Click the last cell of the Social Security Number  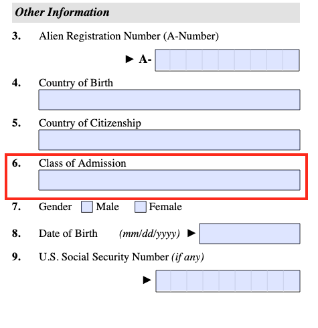pos(292,281)
